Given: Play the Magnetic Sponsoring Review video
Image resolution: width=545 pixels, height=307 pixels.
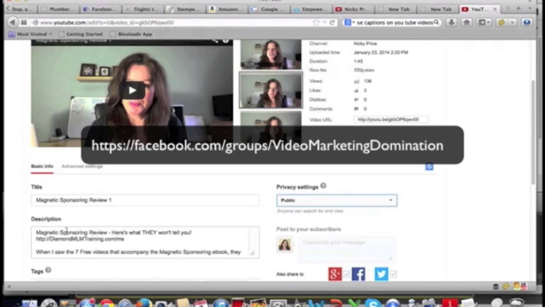Looking at the screenshot, I should pos(132,90).
